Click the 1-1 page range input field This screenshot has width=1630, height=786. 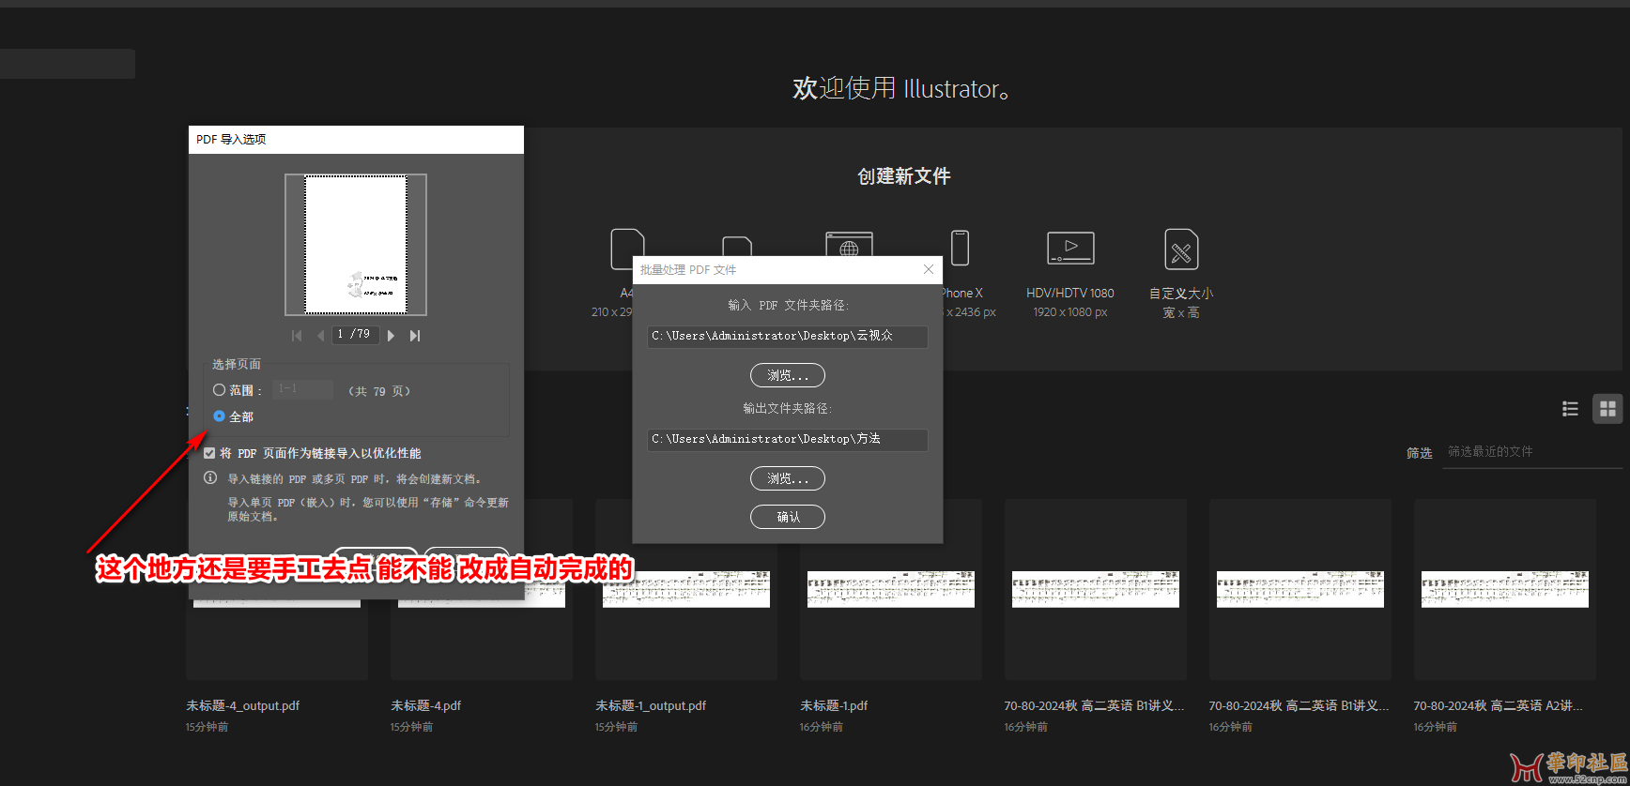[x=302, y=389]
